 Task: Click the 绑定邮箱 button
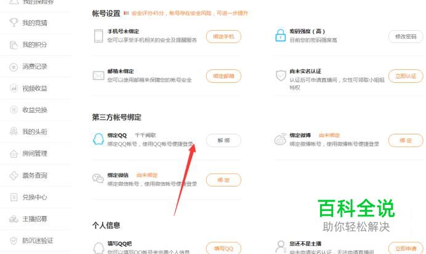tap(223, 76)
